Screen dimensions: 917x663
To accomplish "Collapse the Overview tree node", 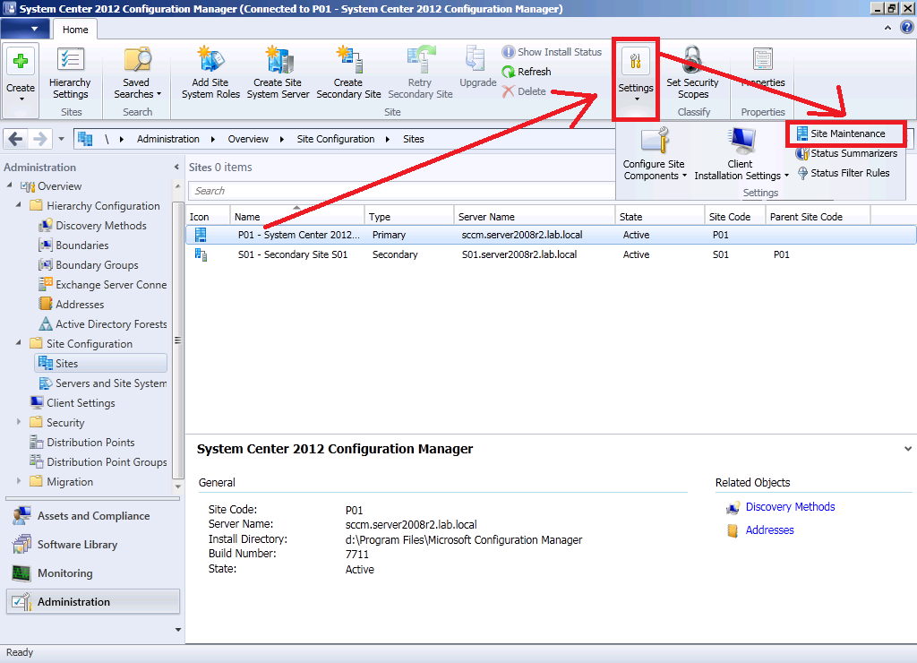I will (9, 185).
